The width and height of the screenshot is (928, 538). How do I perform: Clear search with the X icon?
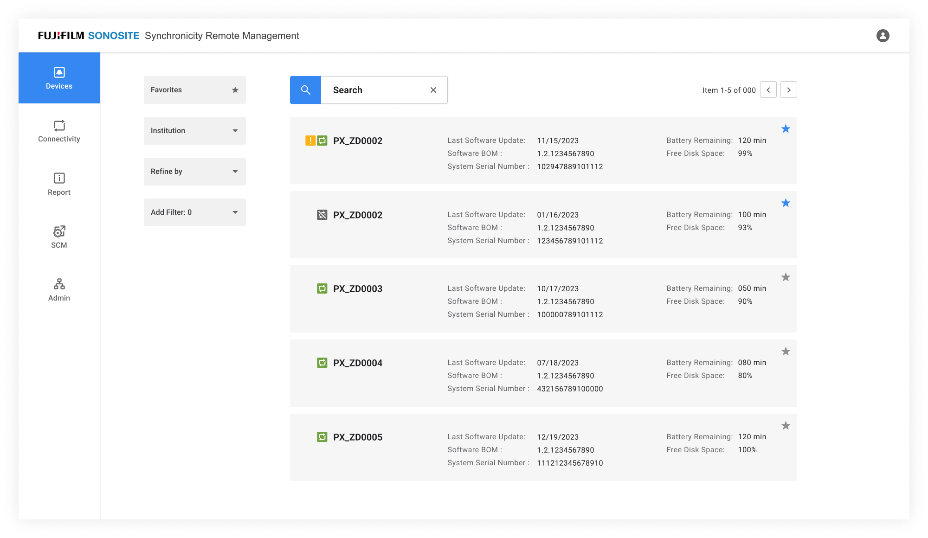433,90
